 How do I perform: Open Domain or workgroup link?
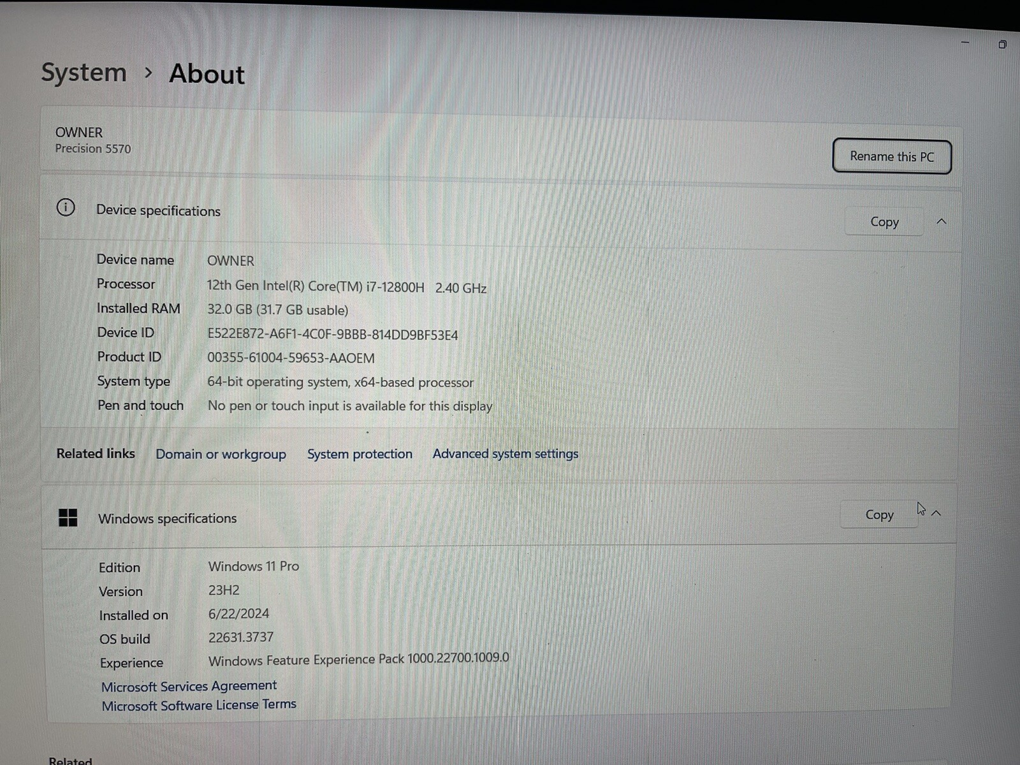(x=221, y=454)
